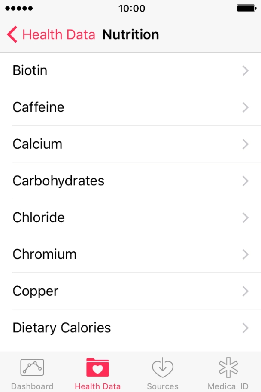
Task: Open the Dietary Calories entry
Action: pyautogui.click(x=130, y=328)
